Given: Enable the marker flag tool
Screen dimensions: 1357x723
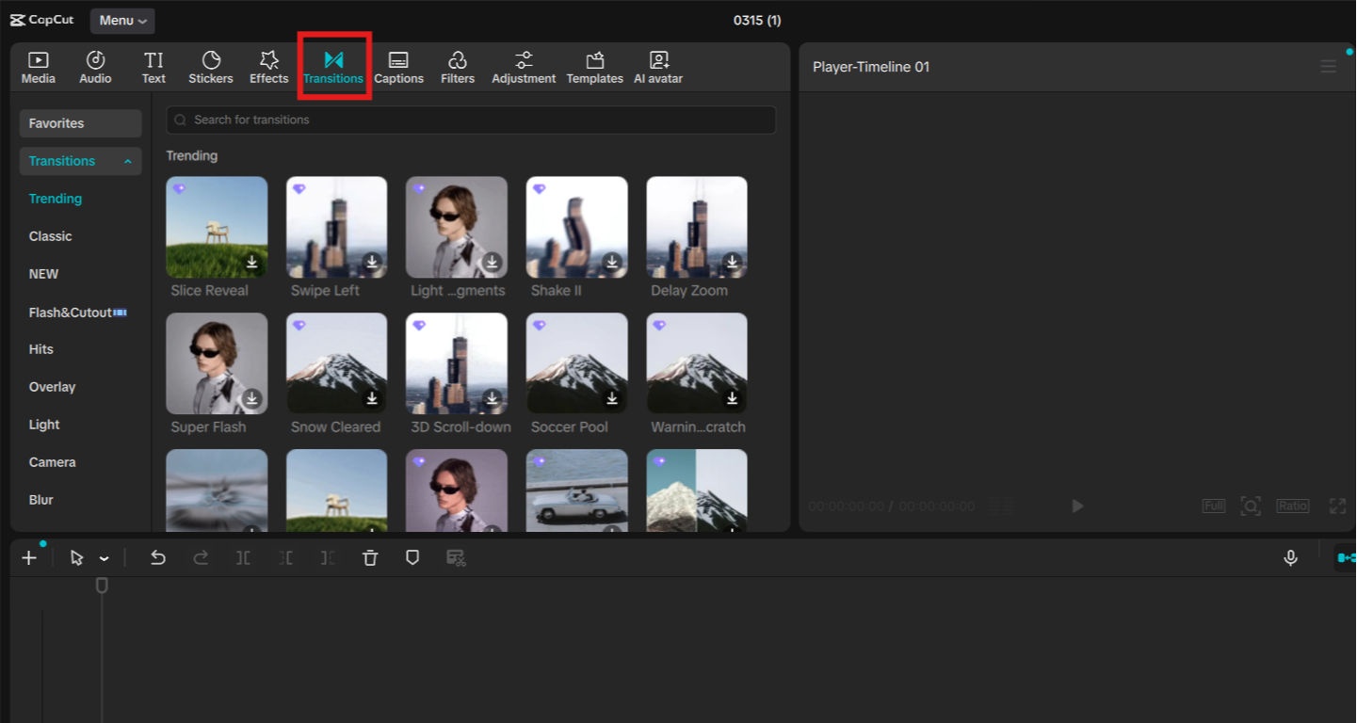Looking at the screenshot, I should coord(412,557).
